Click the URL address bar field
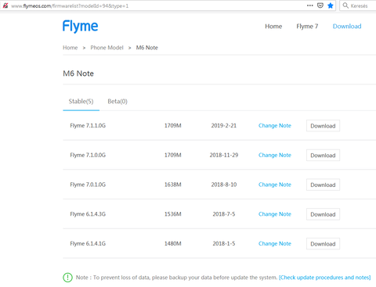Image resolution: width=376 pixels, height=287 pixels. tap(157, 5)
